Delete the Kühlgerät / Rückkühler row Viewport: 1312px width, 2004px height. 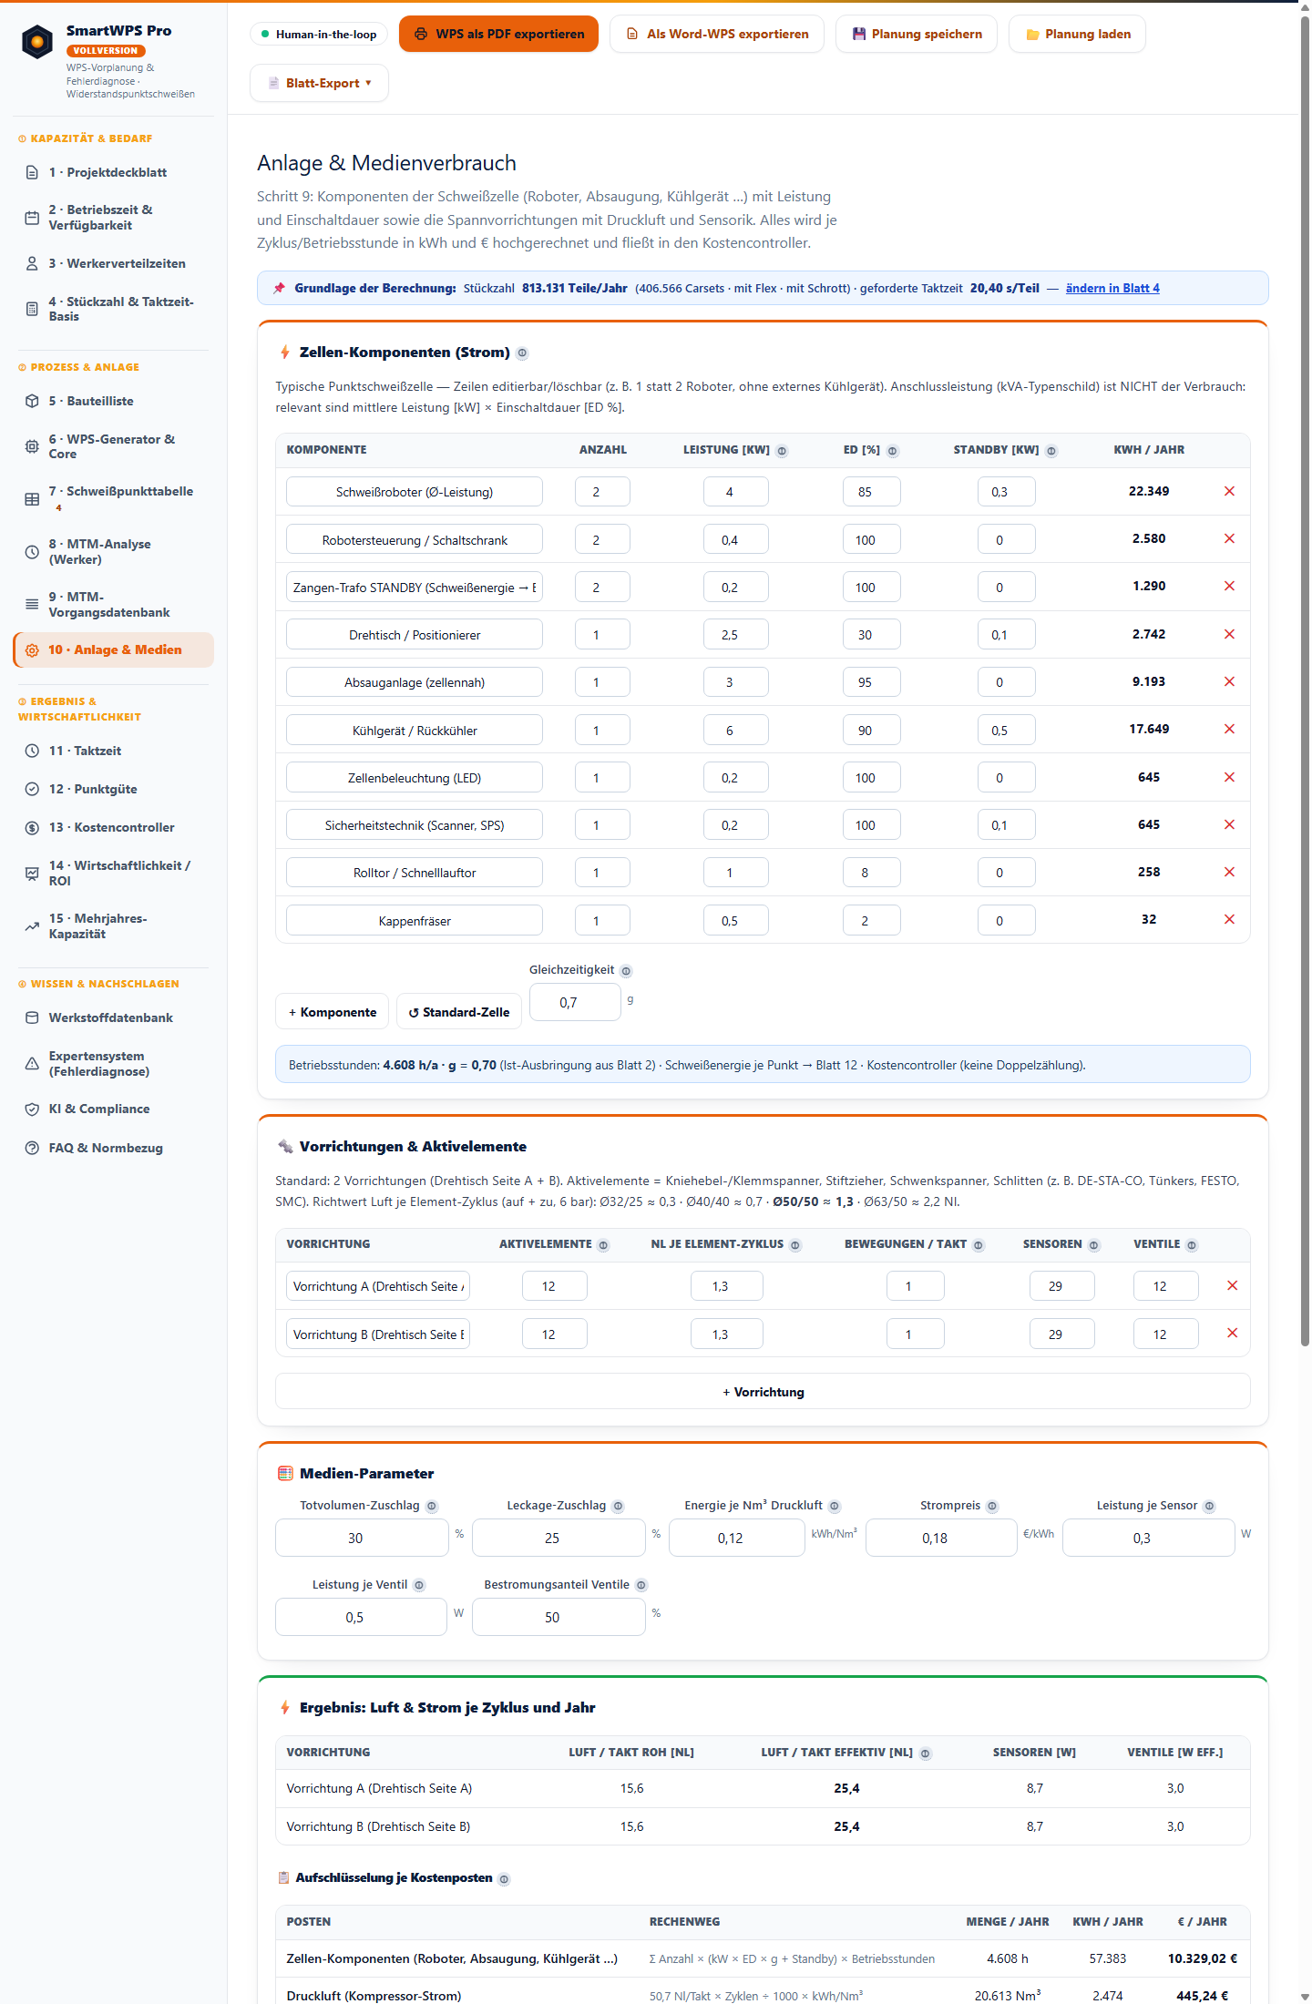click(1229, 730)
